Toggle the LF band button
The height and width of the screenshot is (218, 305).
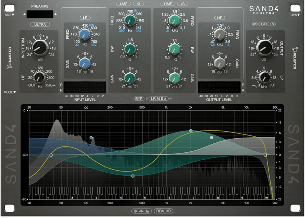click(x=85, y=18)
